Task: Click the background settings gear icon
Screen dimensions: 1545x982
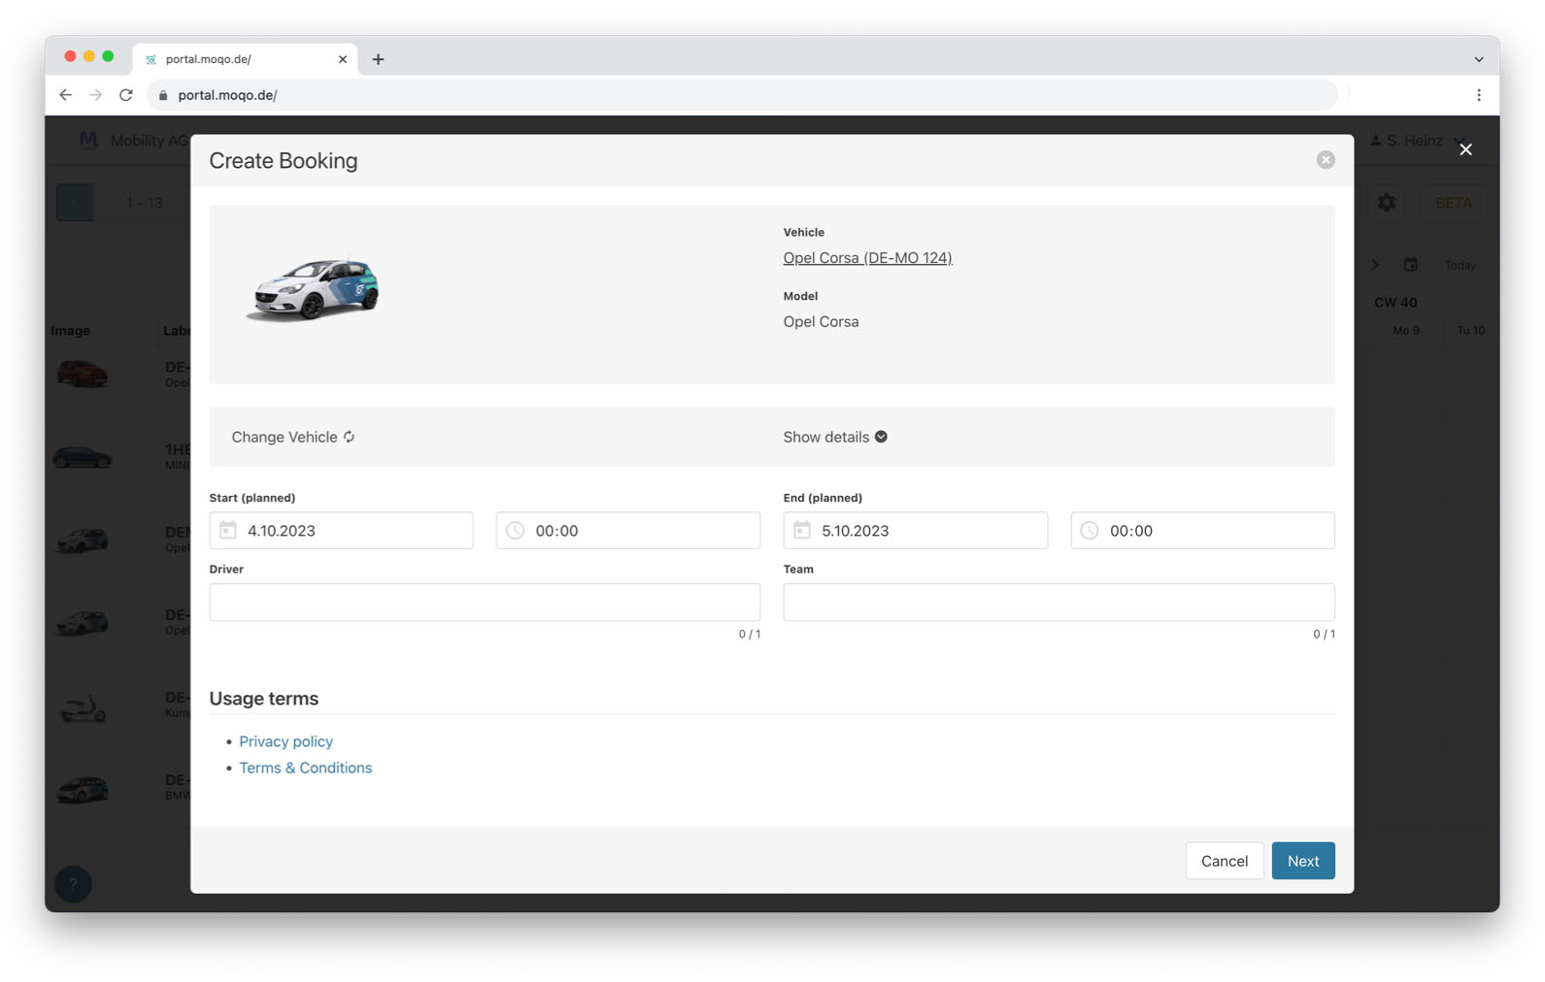Action: [x=1386, y=203]
